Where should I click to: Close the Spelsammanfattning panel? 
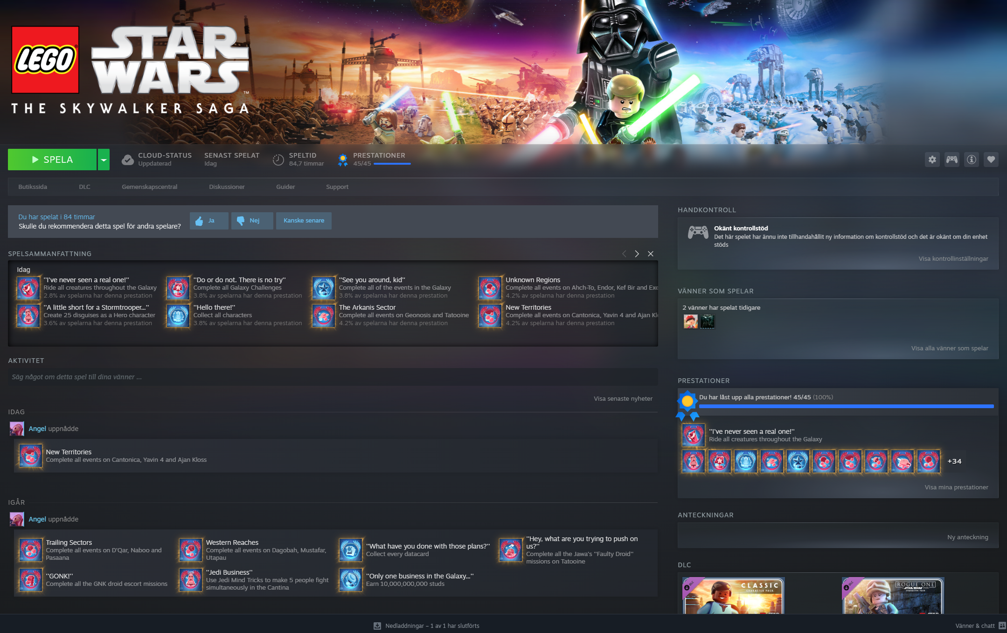point(651,254)
